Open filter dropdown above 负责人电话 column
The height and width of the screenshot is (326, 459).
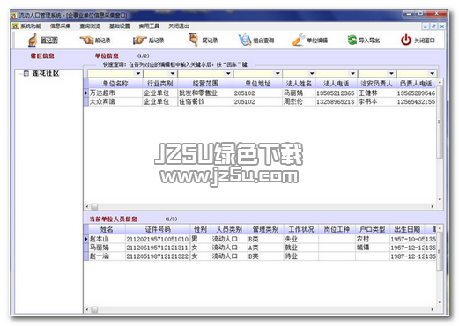click(433, 73)
